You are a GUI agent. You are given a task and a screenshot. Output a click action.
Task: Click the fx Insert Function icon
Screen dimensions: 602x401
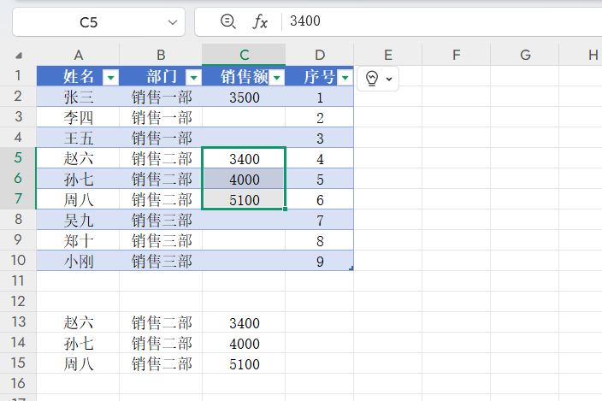[259, 22]
